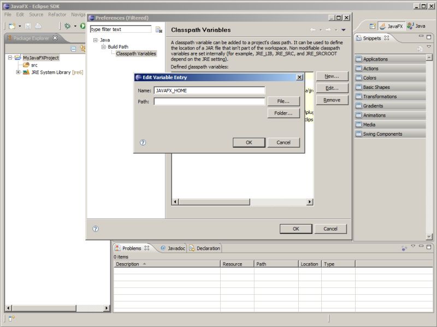Screen dimensions: 437x327
Task: Click the New... button in Classpath Variables
Action: click(x=332, y=76)
